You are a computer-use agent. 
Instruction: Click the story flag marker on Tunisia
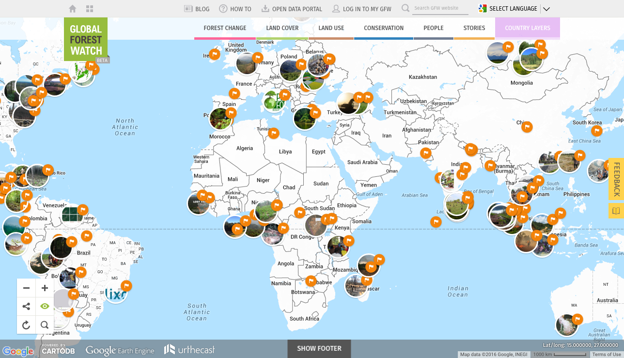(274, 133)
